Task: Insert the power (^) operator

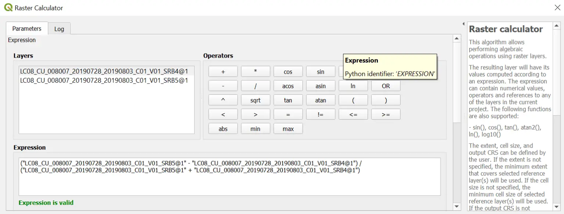Action: [223, 100]
